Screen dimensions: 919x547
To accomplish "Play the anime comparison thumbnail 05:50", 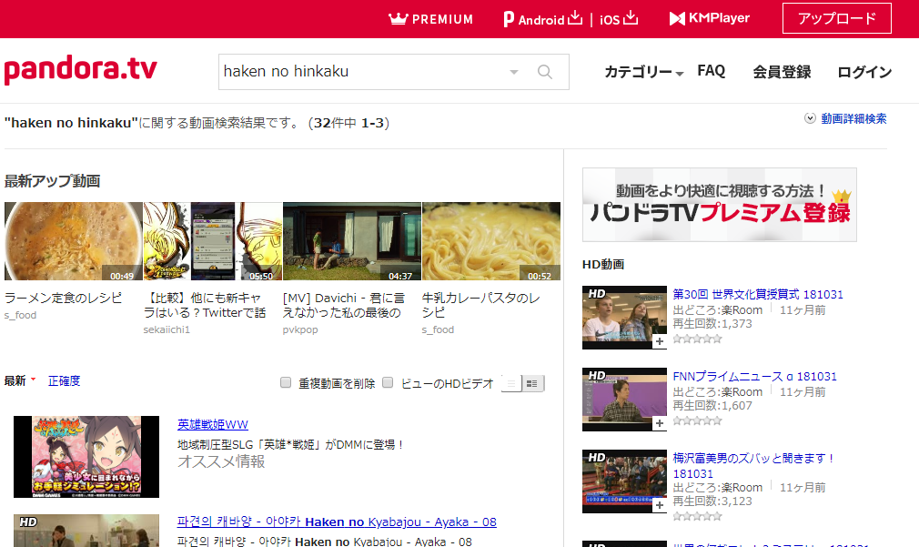I will click(x=213, y=241).
